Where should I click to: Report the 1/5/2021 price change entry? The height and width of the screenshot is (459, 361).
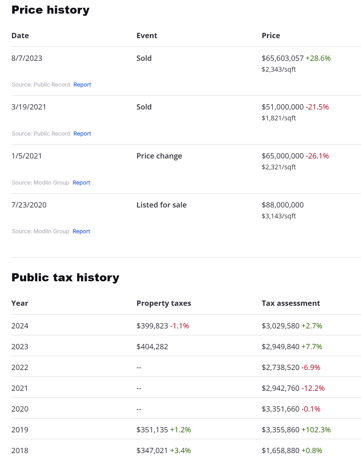click(x=81, y=183)
